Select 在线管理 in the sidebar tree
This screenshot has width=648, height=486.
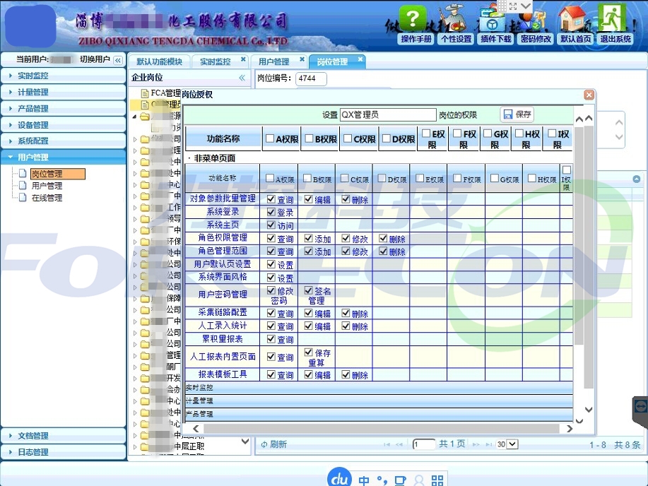[47, 198]
